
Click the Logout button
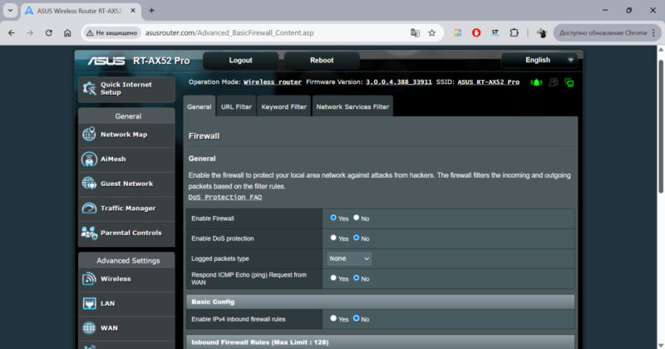click(240, 60)
